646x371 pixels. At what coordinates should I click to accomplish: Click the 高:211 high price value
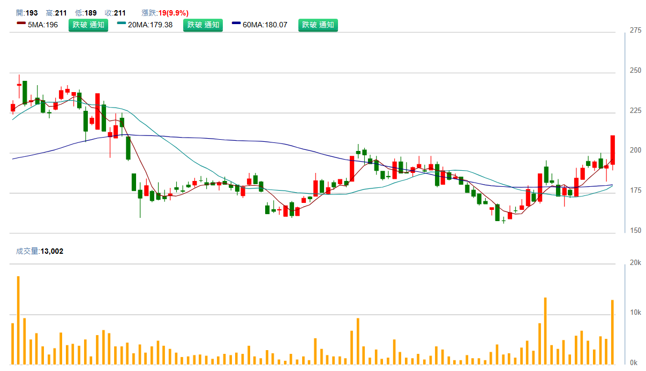[x=56, y=13]
